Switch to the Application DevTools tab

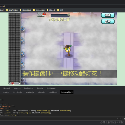[29, 88]
